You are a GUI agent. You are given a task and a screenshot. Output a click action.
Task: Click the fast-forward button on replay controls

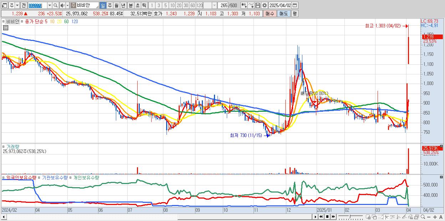[333, 217]
